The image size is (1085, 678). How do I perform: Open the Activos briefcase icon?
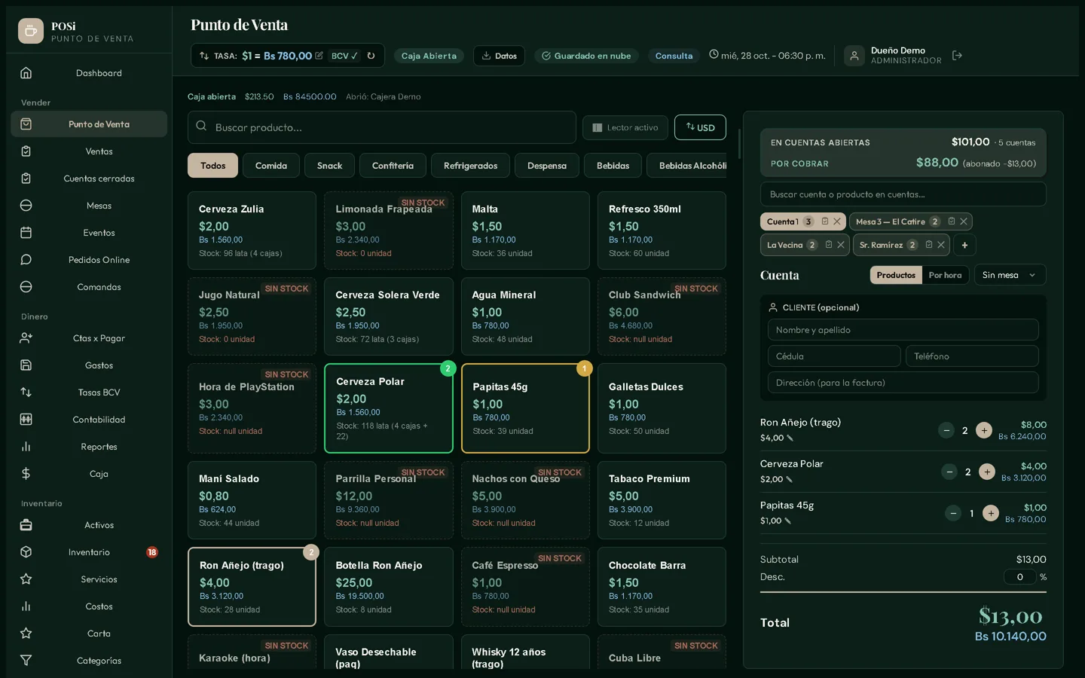[26, 525]
